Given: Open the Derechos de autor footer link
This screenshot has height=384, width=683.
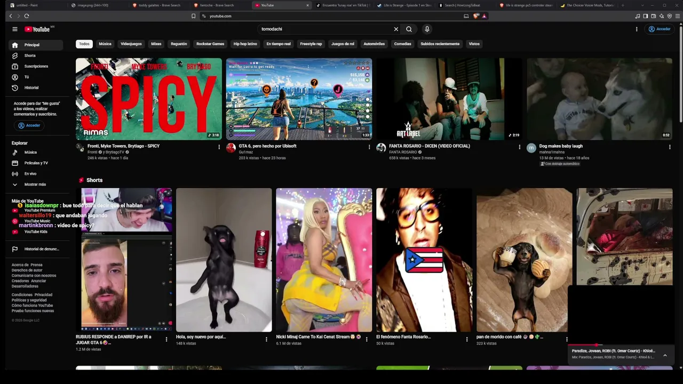Looking at the screenshot, I should 27,270.
